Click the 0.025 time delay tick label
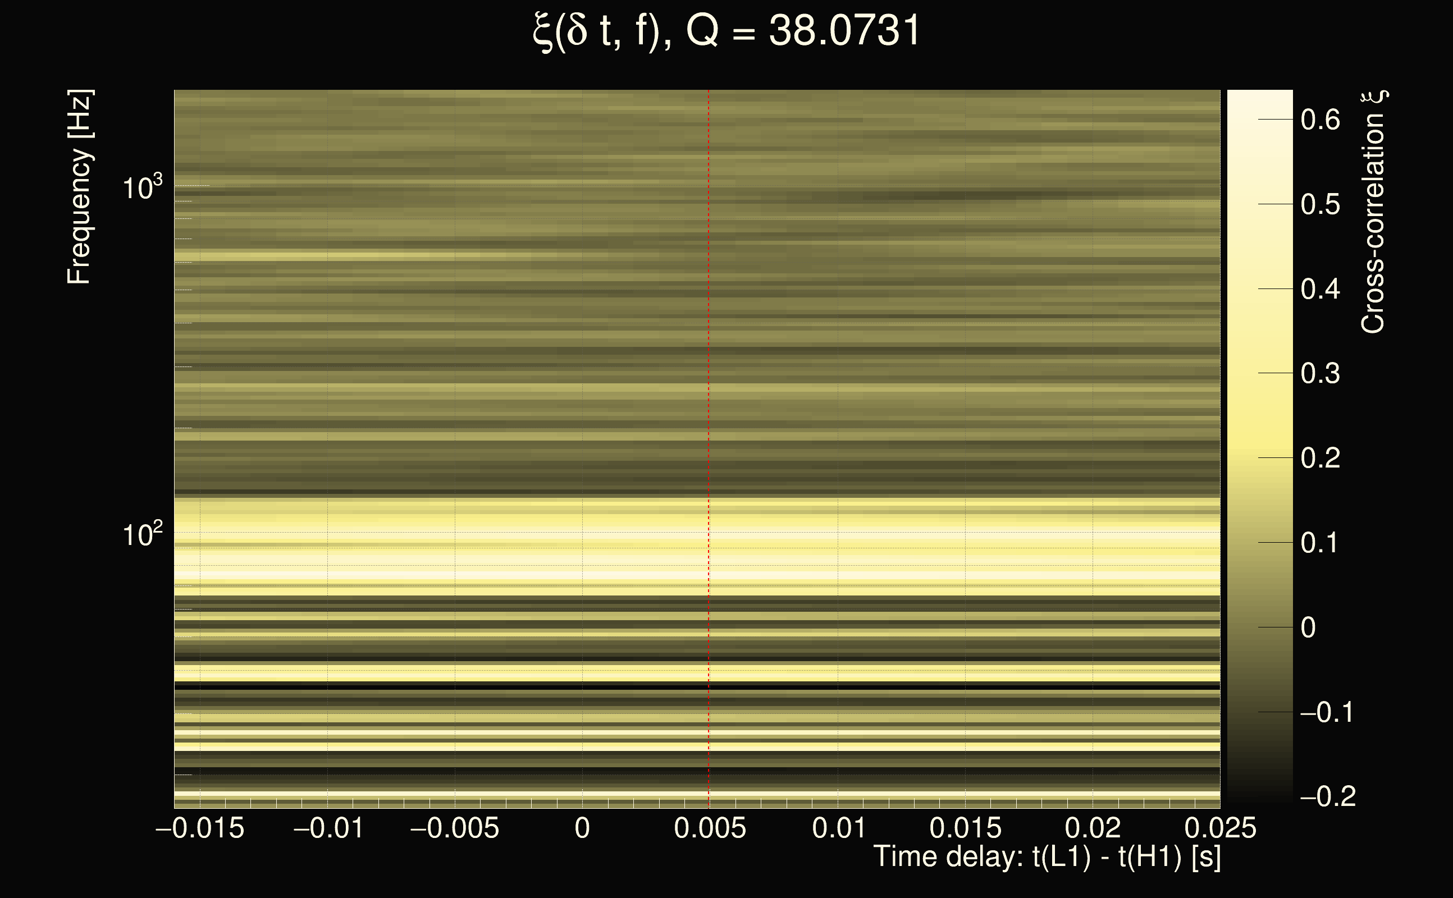Screen dimensions: 1453x898 click(1220, 828)
